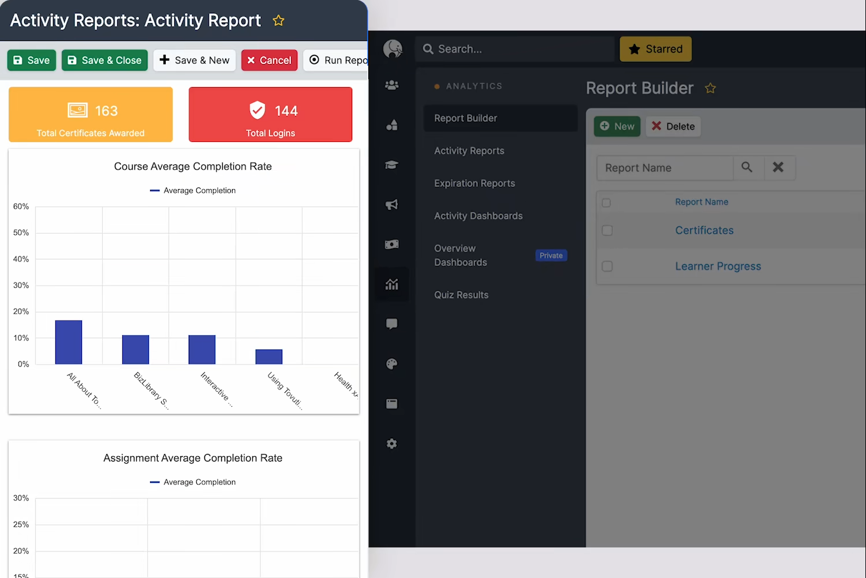Toggle the select-all reports header checkbox
The image size is (866, 578).
606,202
